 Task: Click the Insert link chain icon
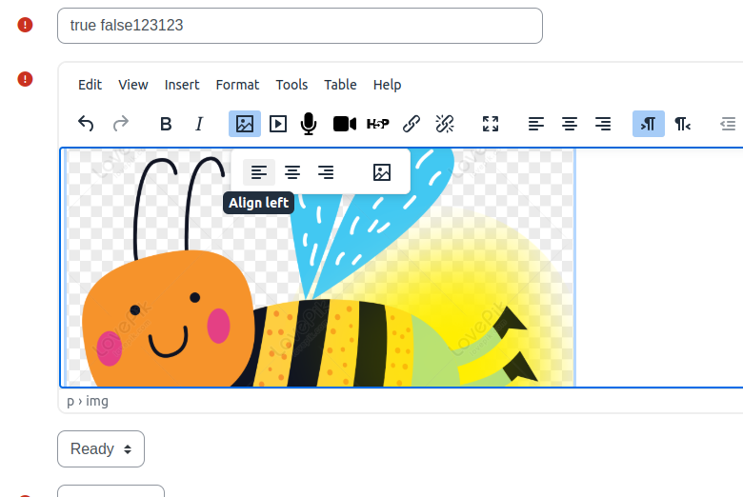pos(412,124)
